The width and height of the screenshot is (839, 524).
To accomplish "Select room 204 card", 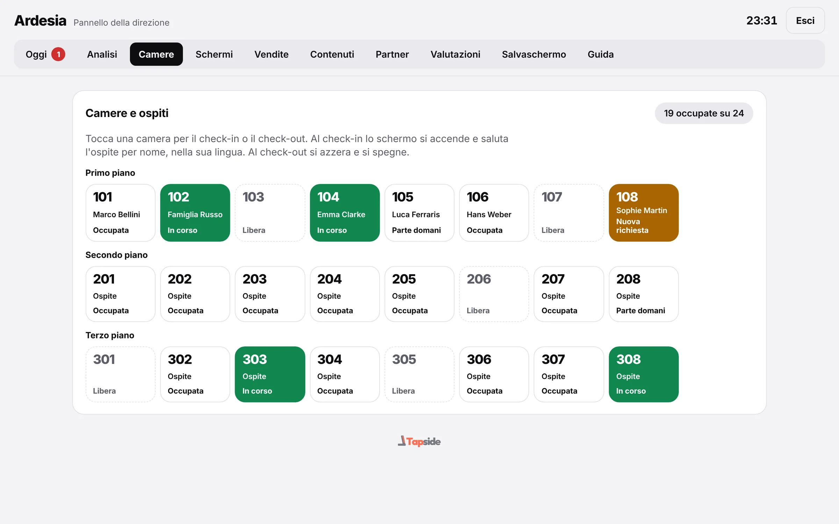I will 345,294.
